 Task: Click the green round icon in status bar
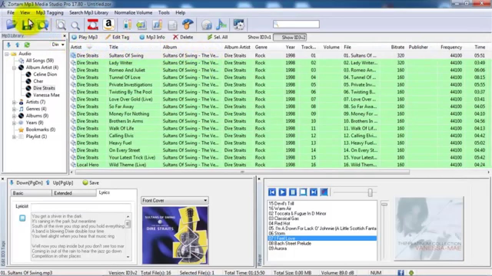click(411, 273)
